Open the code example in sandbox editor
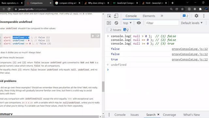The width and height of the screenshot is (209, 118). [x=98, y=36]
